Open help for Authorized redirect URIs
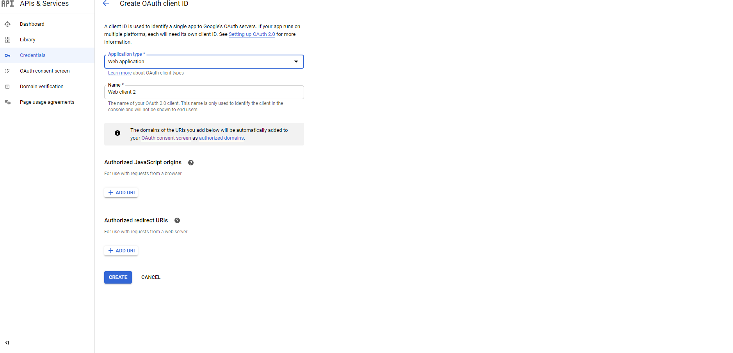 pyautogui.click(x=177, y=220)
